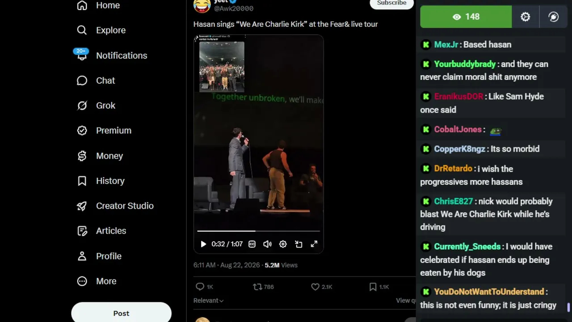Screen dimensions: 572x322
Task: Click the Chat bubble icon
Action: tap(82, 80)
